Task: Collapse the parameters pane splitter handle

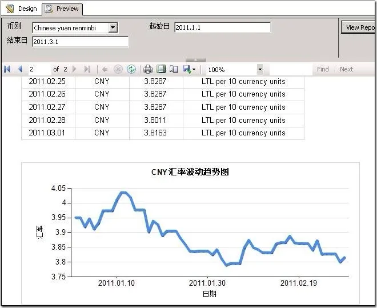Action: (195, 59)
